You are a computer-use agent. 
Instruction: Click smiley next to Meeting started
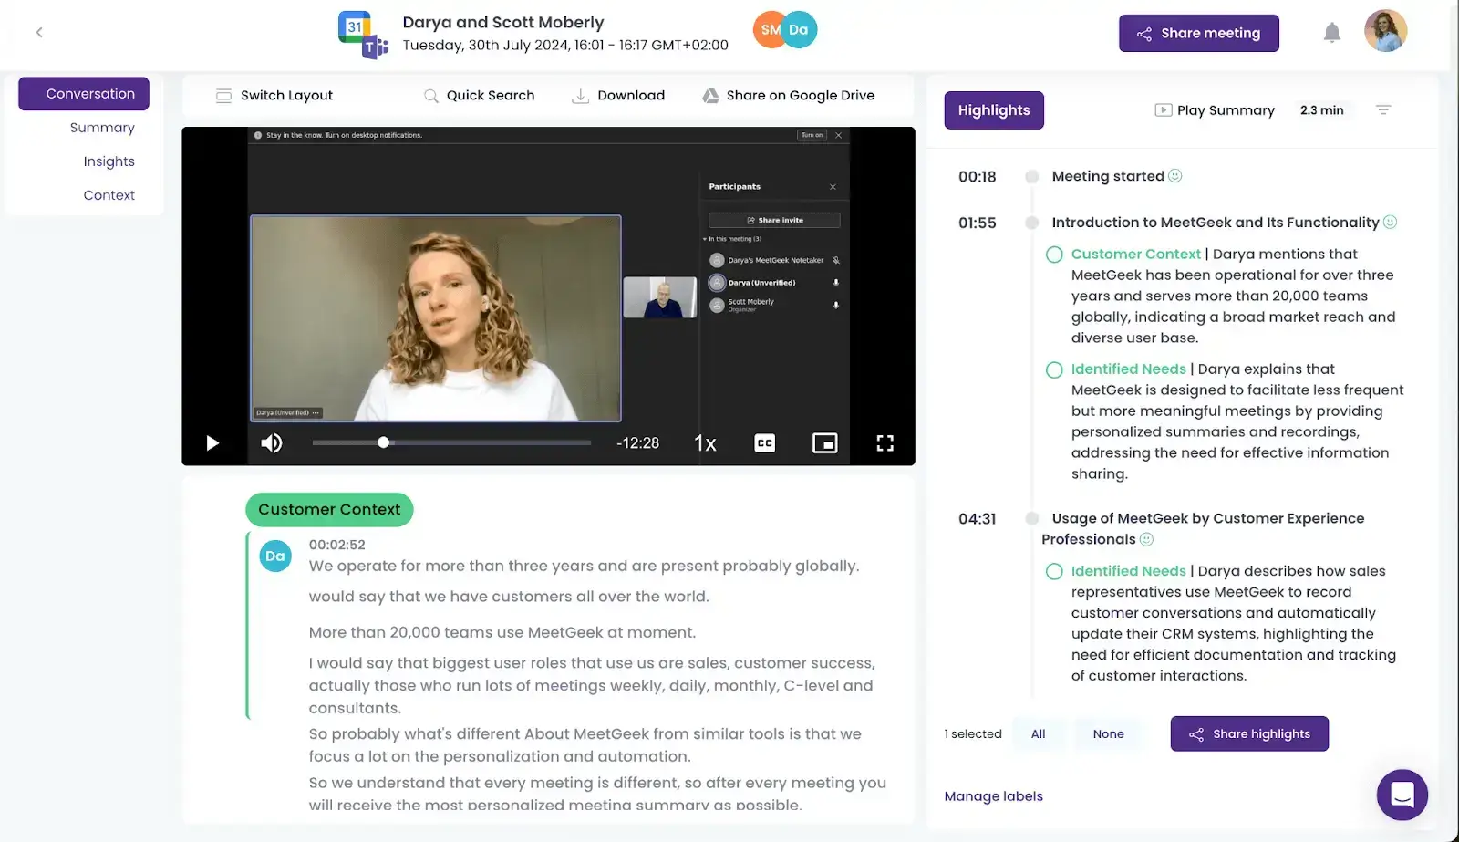[x=1175, y=176]
